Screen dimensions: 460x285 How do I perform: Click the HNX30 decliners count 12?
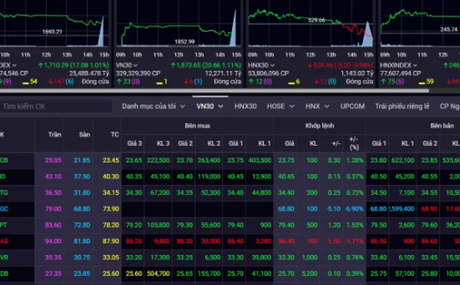(x=323, y=81)
